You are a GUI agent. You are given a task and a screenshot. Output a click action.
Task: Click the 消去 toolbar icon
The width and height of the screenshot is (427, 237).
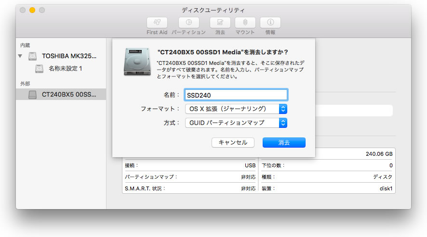click(x=220, y=23)
